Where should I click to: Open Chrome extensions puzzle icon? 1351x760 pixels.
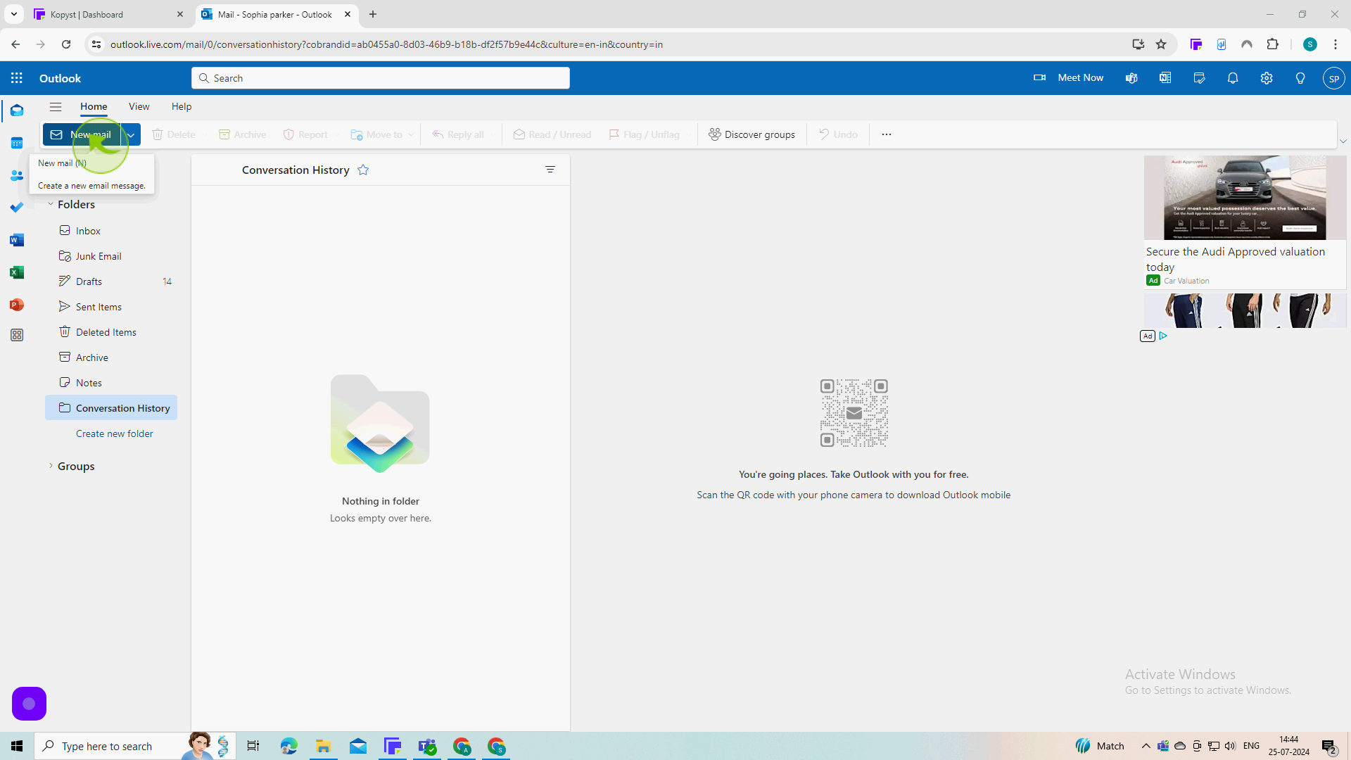(1272, 44)
